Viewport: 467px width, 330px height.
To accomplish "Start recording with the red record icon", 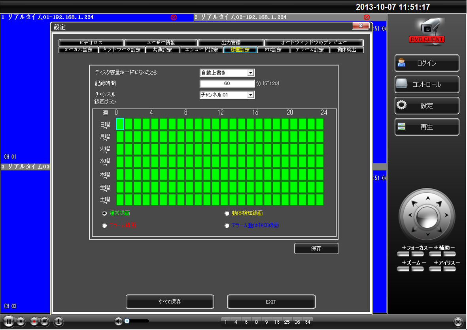I will (x=34, y=321).
